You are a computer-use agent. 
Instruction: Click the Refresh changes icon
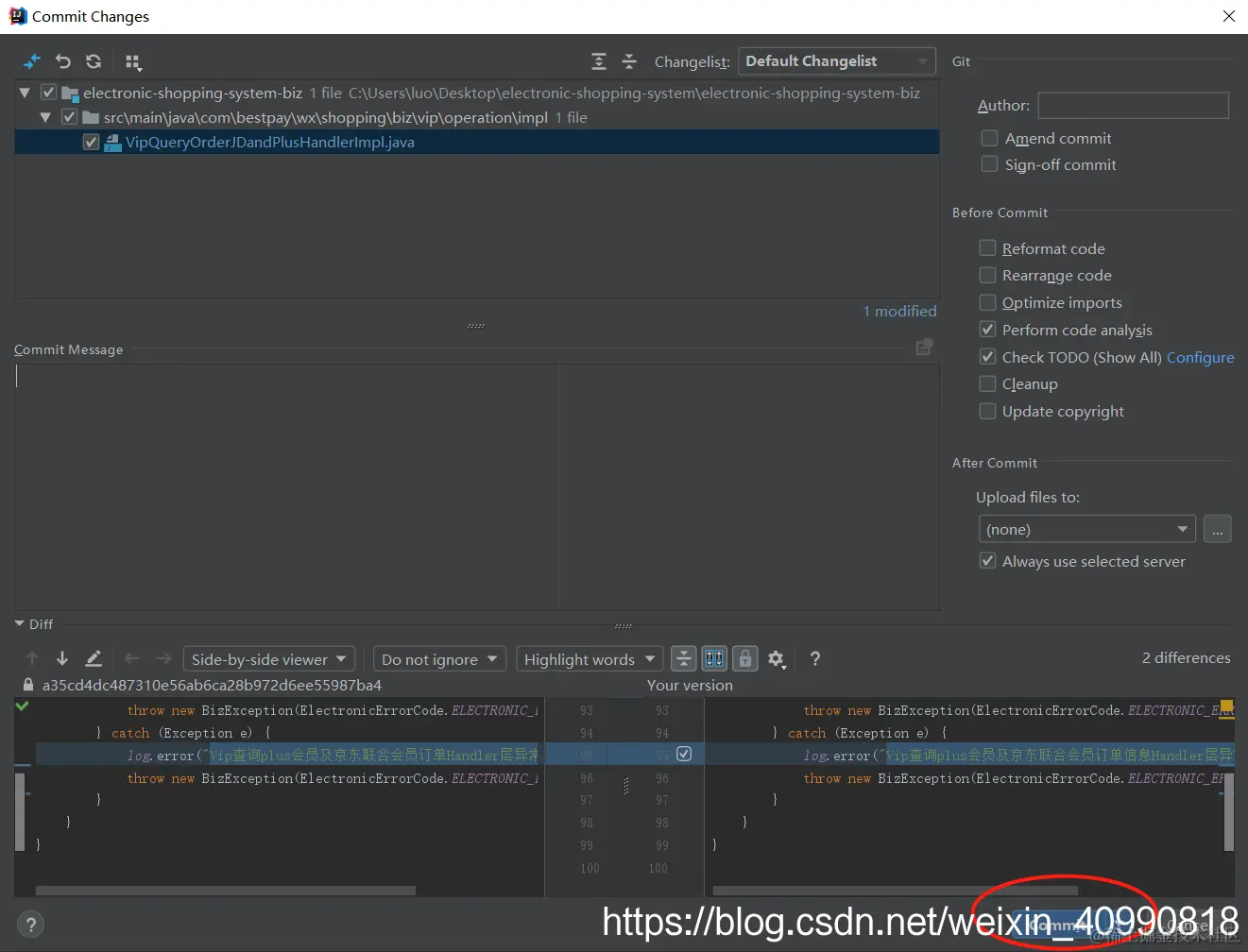pos(93,61)
